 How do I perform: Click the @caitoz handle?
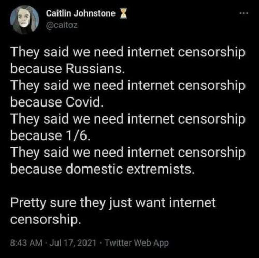[x=62, y=25]
